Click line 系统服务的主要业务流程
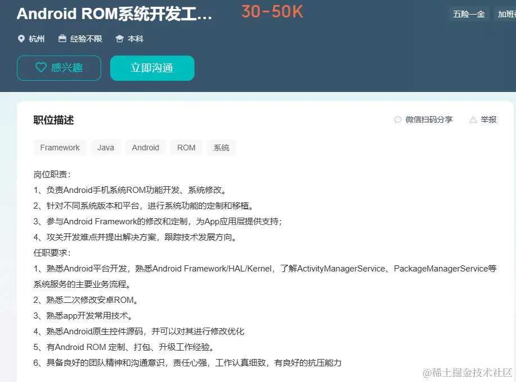Viewport: 516px width, 382px height. (82, 284)
